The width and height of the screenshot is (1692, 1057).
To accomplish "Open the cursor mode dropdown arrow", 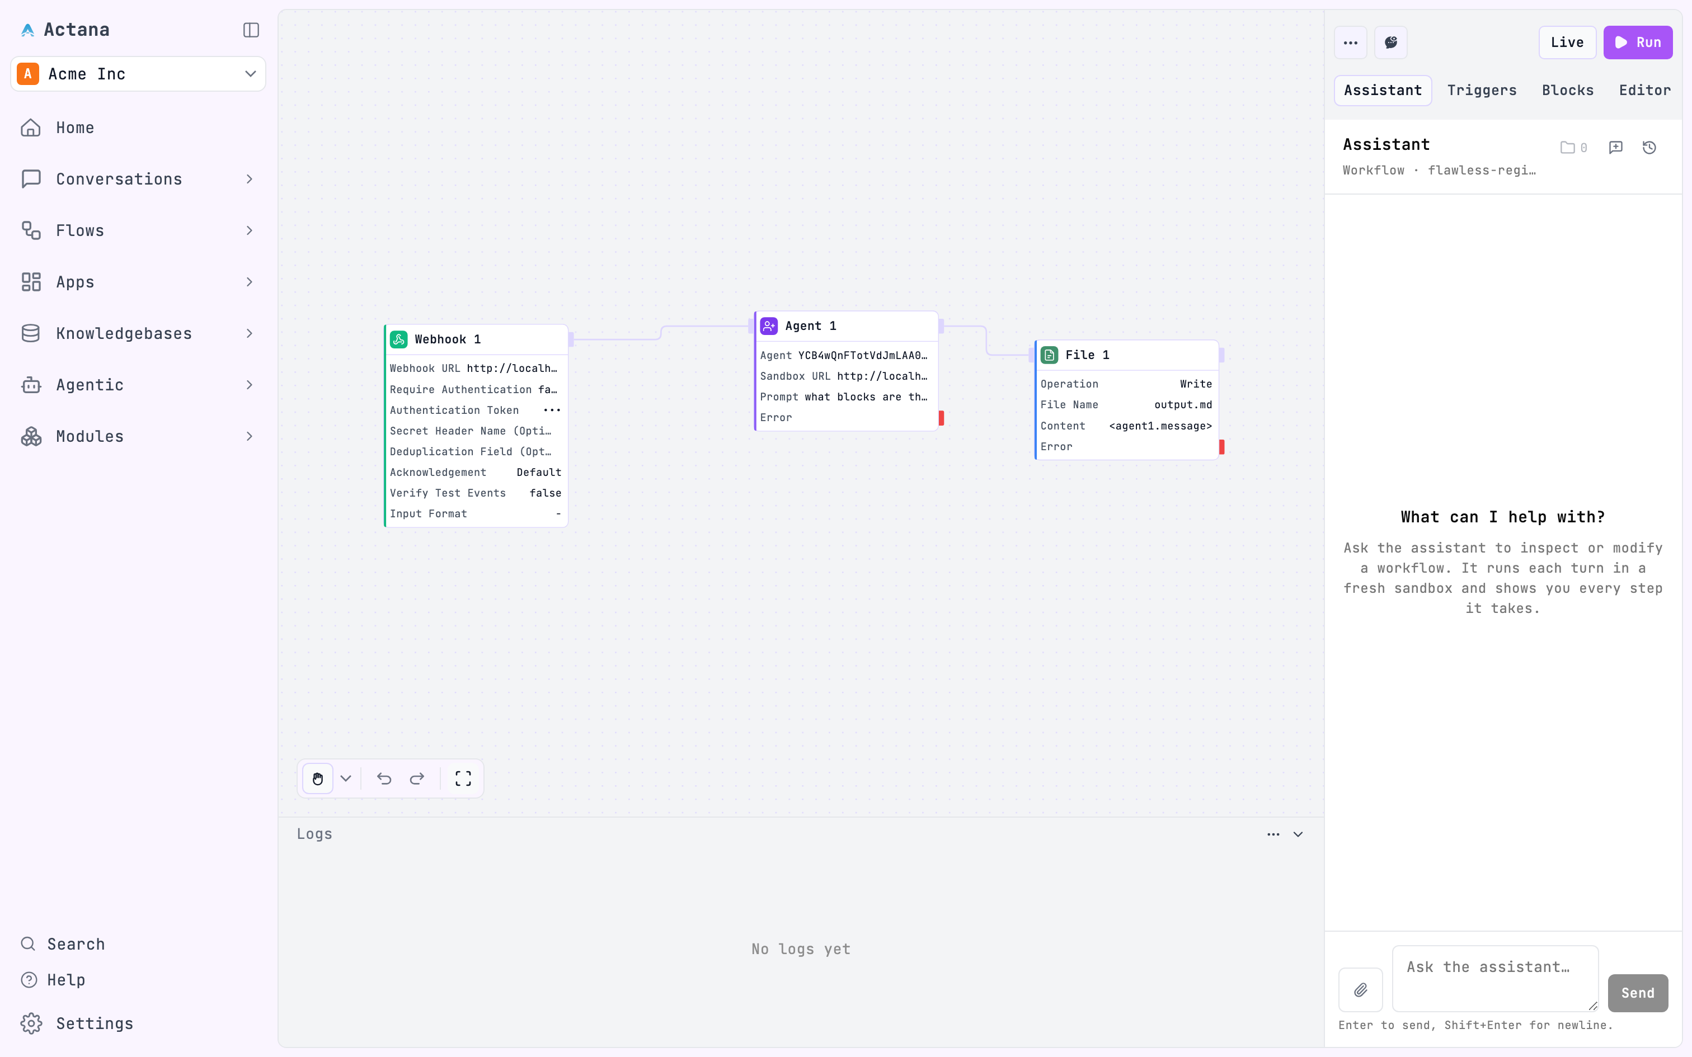I will coord(346,778).
